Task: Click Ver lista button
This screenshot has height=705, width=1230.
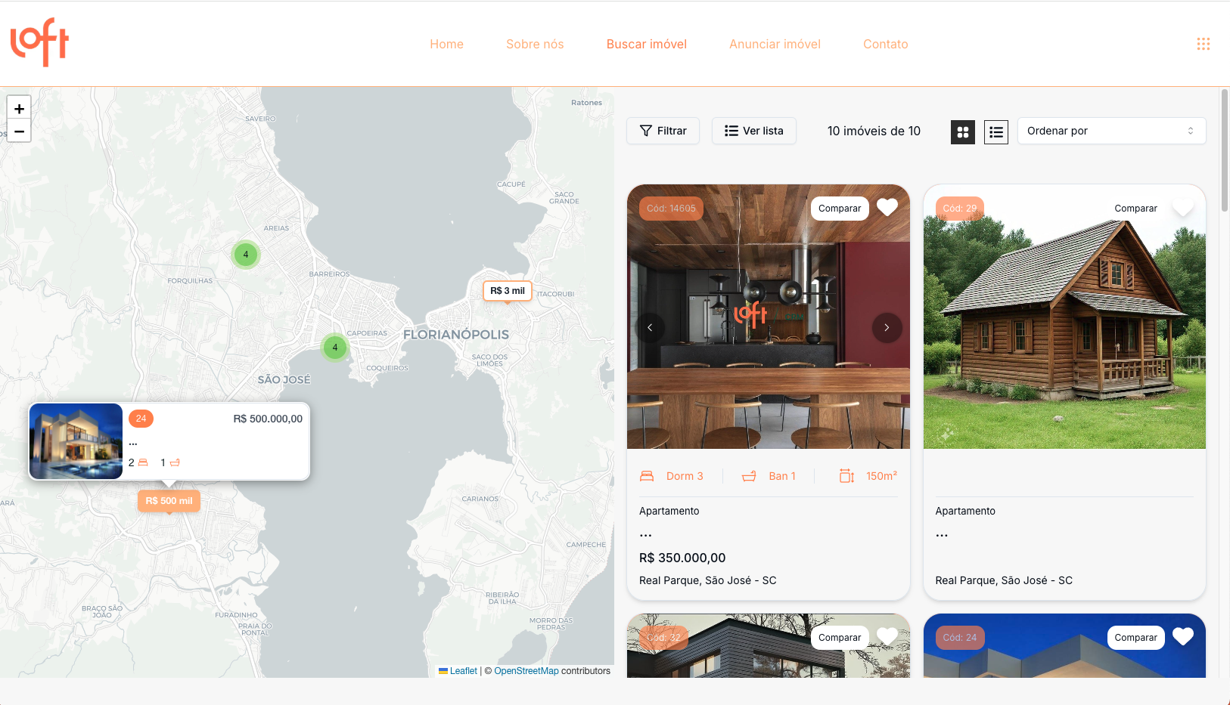Action: coord(753,131)
